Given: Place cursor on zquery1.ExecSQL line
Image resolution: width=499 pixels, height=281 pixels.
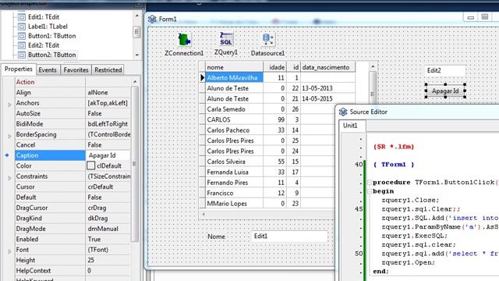Looking at the screenshot, I should tap(415, 236).
